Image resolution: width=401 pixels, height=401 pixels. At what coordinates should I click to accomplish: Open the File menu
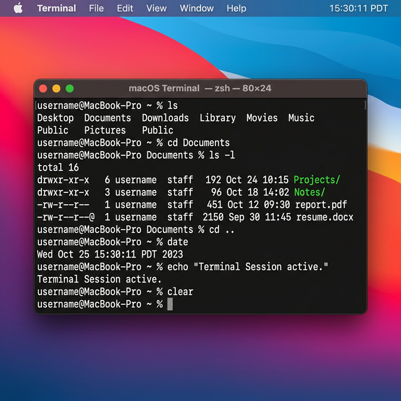96,8
